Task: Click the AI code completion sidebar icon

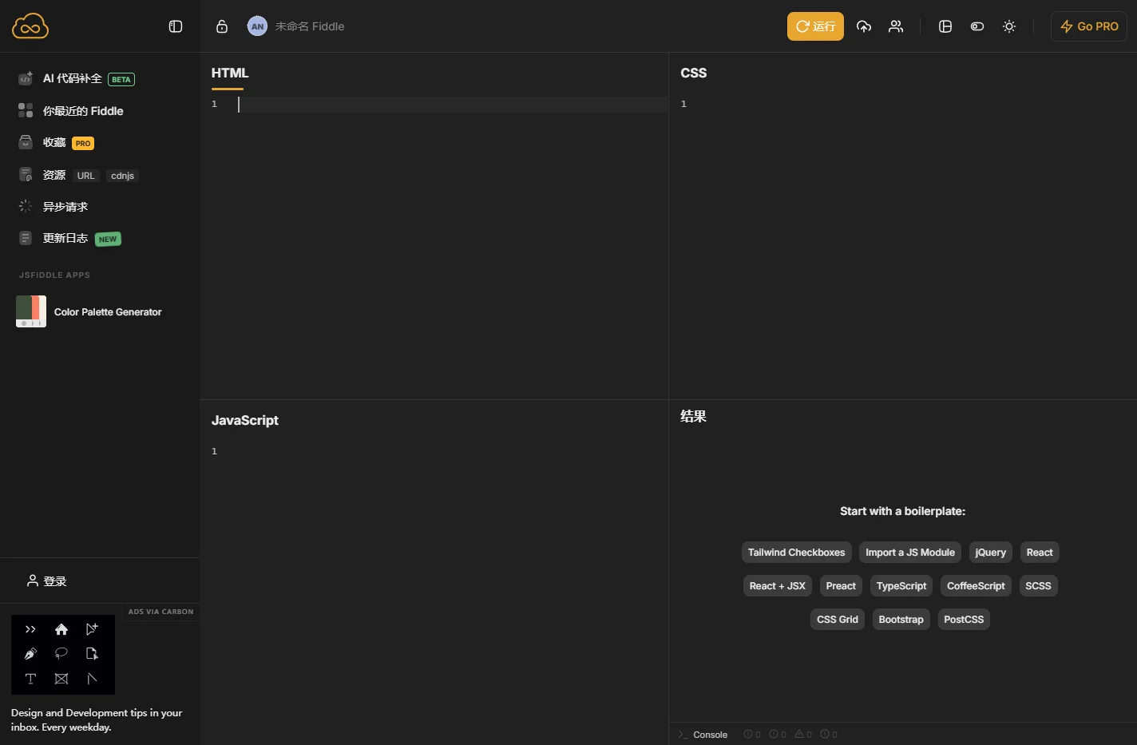Action: (26, 78)
